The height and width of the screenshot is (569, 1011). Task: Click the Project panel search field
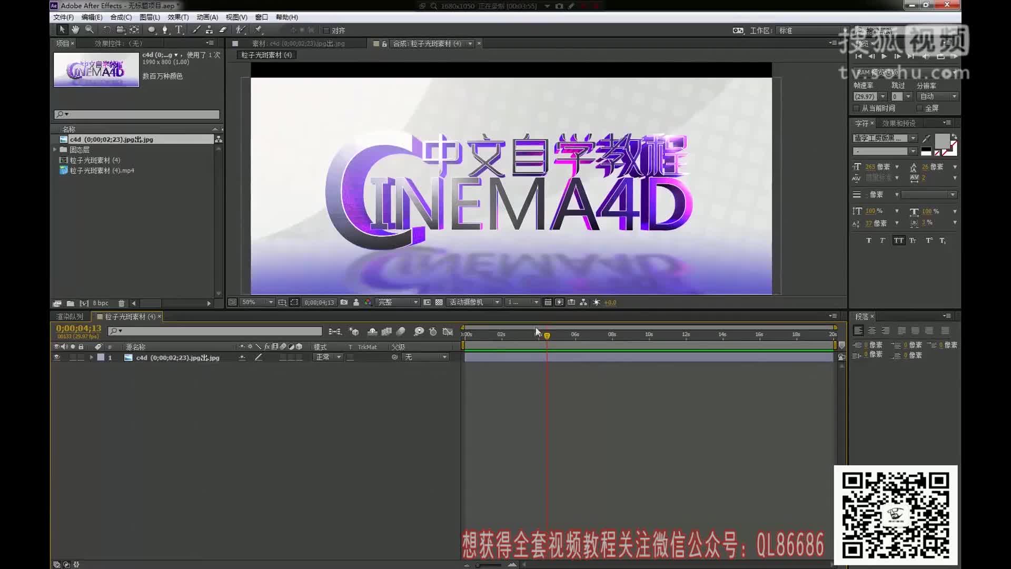[x=137, y=114]
